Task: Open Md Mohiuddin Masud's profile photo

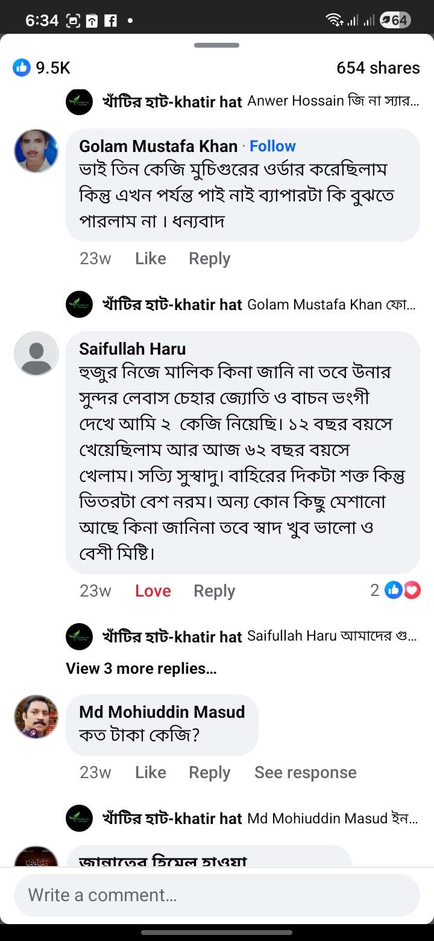Action: coord(36,717)
